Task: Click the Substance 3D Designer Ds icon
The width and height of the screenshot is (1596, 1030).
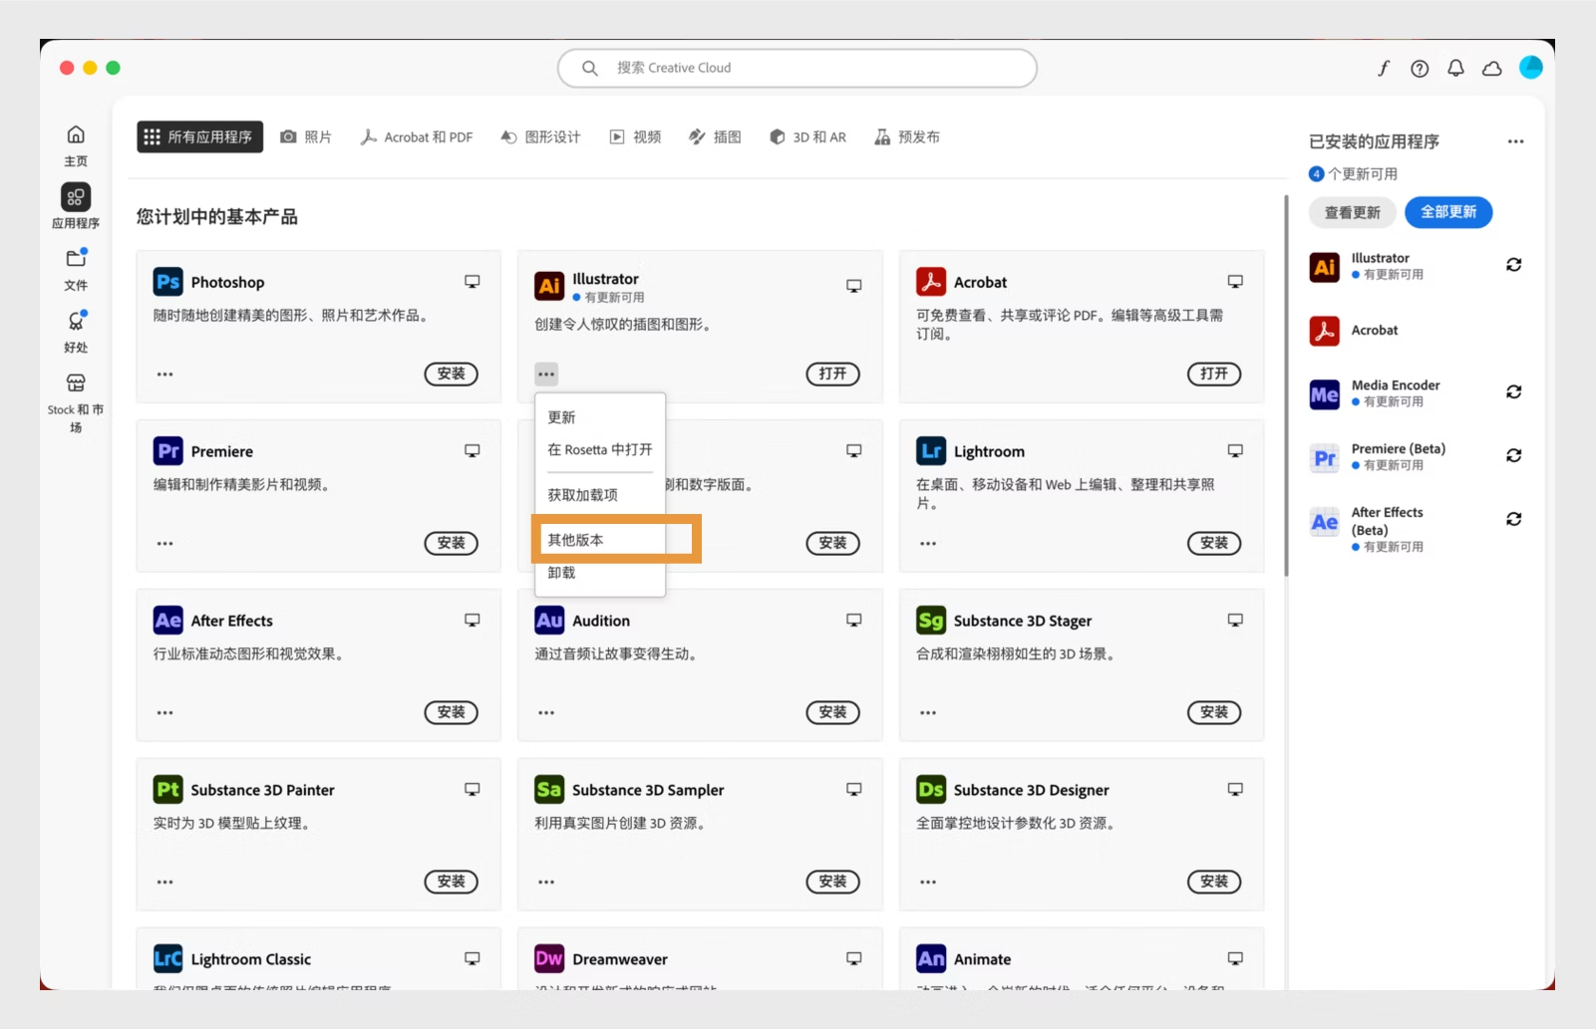Action: (931, 790)
